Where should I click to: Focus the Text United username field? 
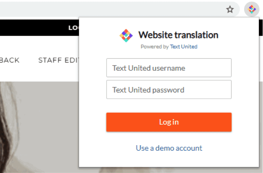[x=169, y=68]
